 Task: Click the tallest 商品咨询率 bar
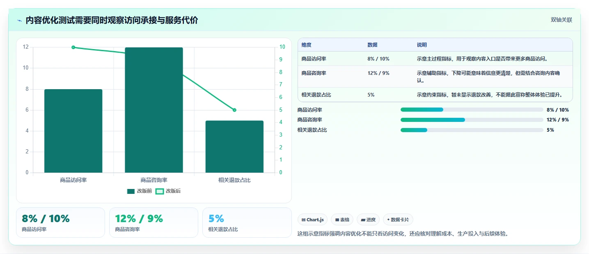point(154,110)
